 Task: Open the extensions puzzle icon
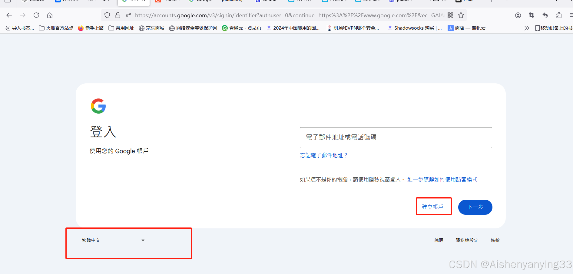[559, 15]
